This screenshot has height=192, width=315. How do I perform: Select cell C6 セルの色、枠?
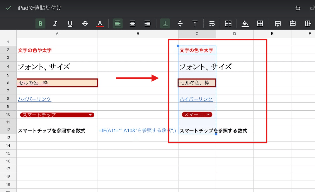197,83
